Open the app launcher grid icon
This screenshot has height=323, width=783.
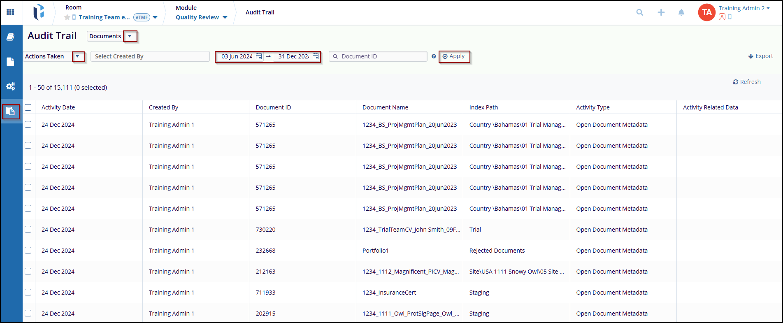pos(11,12)
